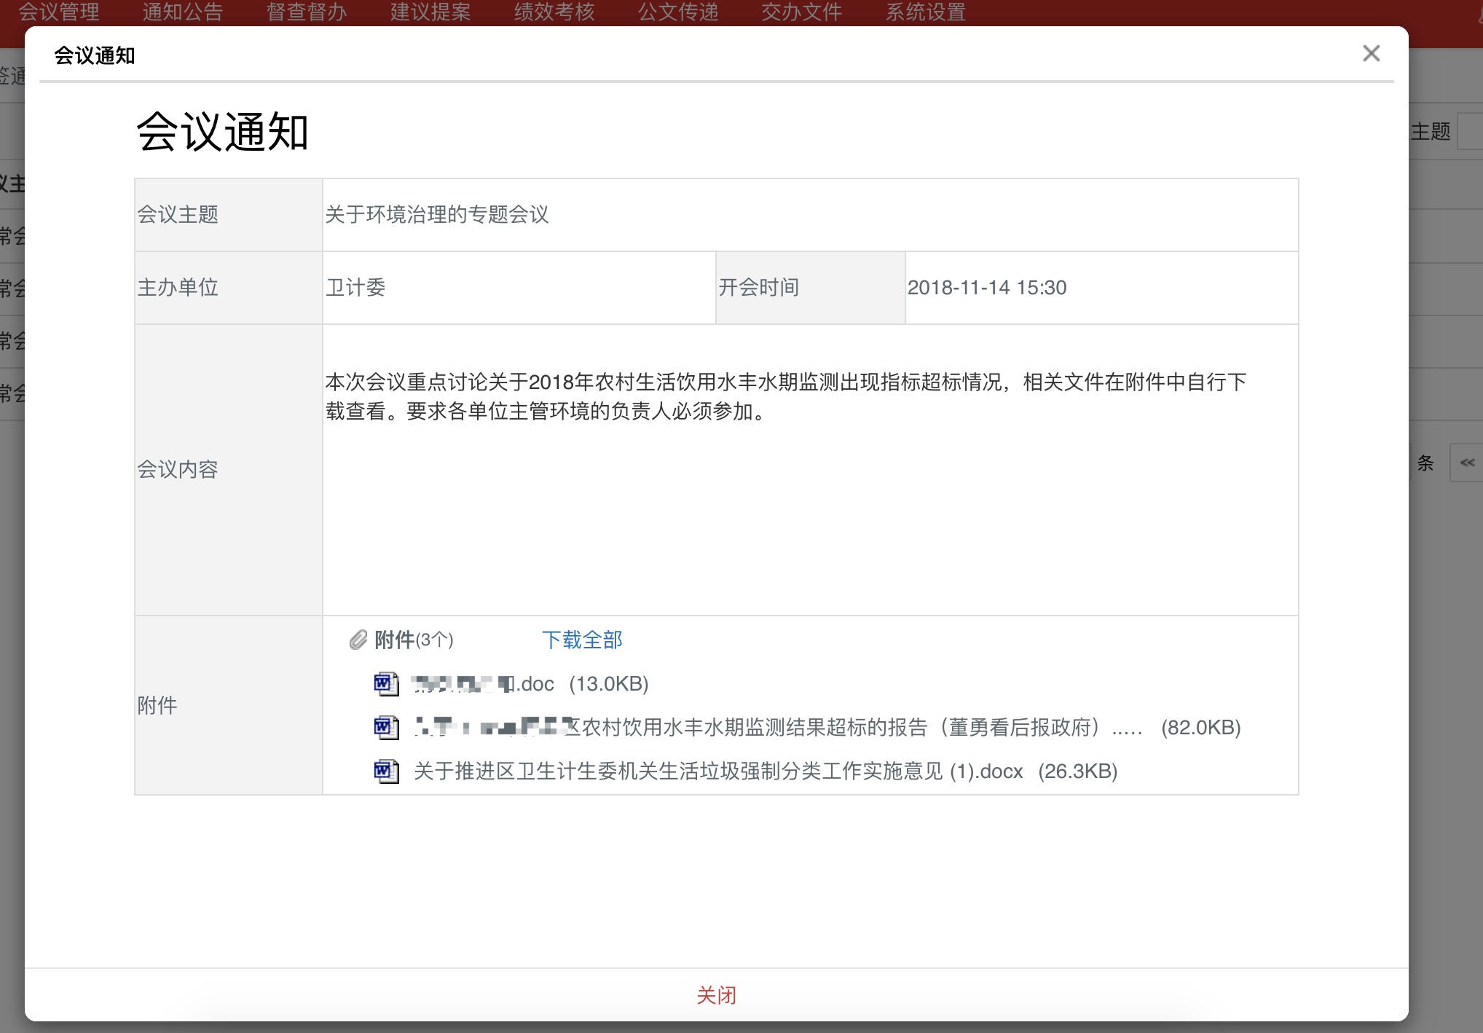Viewport: 1483px width, 1033px height.
Task: Open the 系统设置 menu
Action: pos(925,12)
